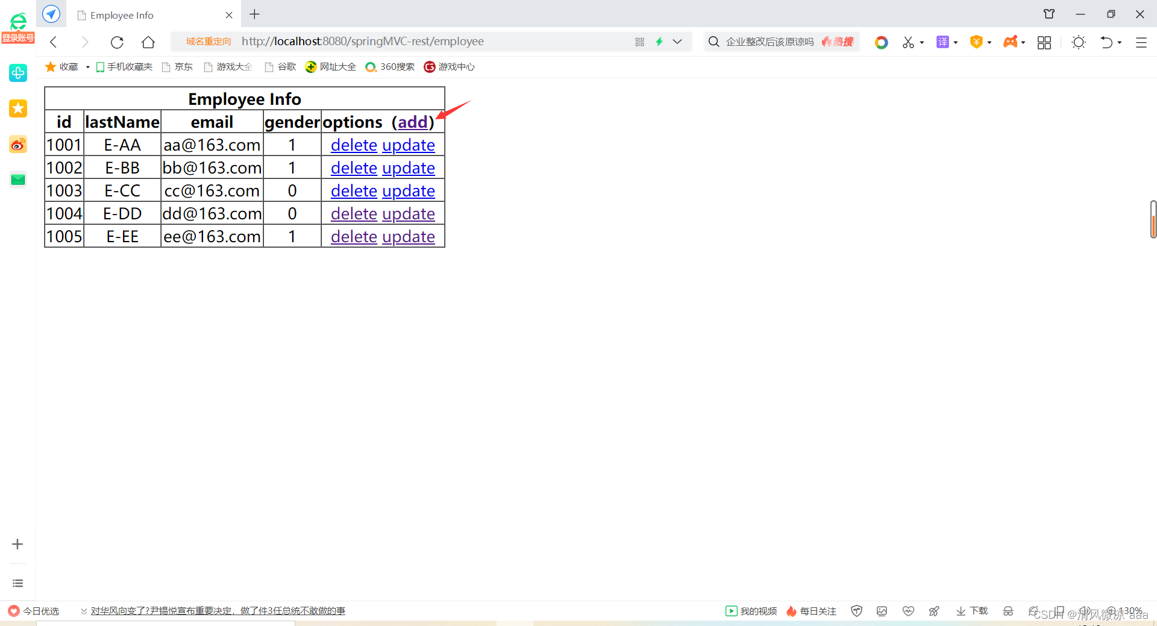Viewport: 1157px width, 626px height.
Task: Delete employee 1004 E-DD
Action: pos(354,214)
